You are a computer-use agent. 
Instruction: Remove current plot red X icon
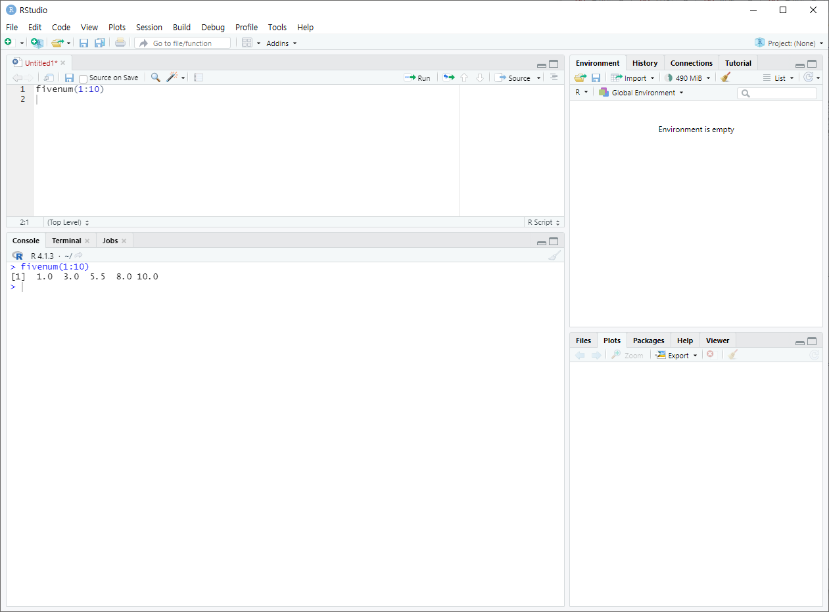coord(710,354)
